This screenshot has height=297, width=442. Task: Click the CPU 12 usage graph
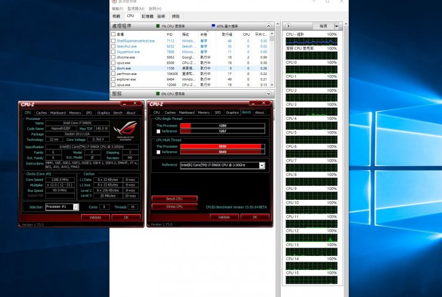311,238
